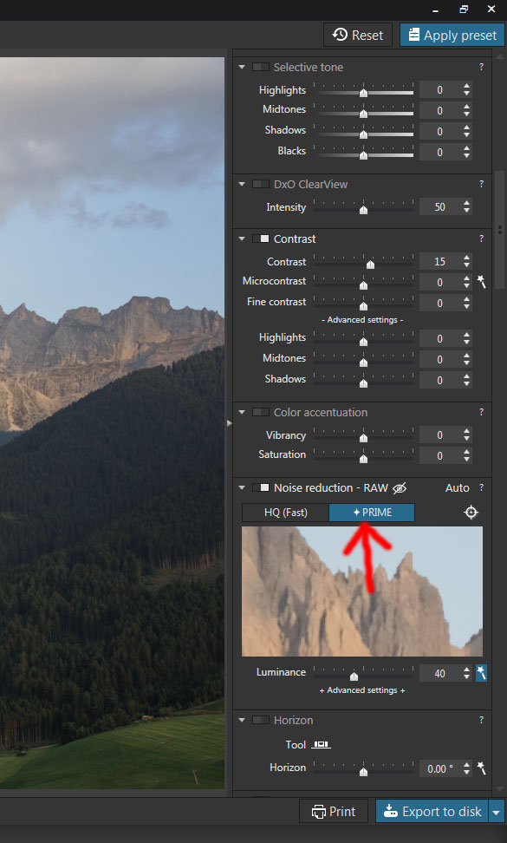The width and height of the screenshot is (507, 843).
Task: Click the Intensity value stepper arrows
Action: click(x=467, y=206)
